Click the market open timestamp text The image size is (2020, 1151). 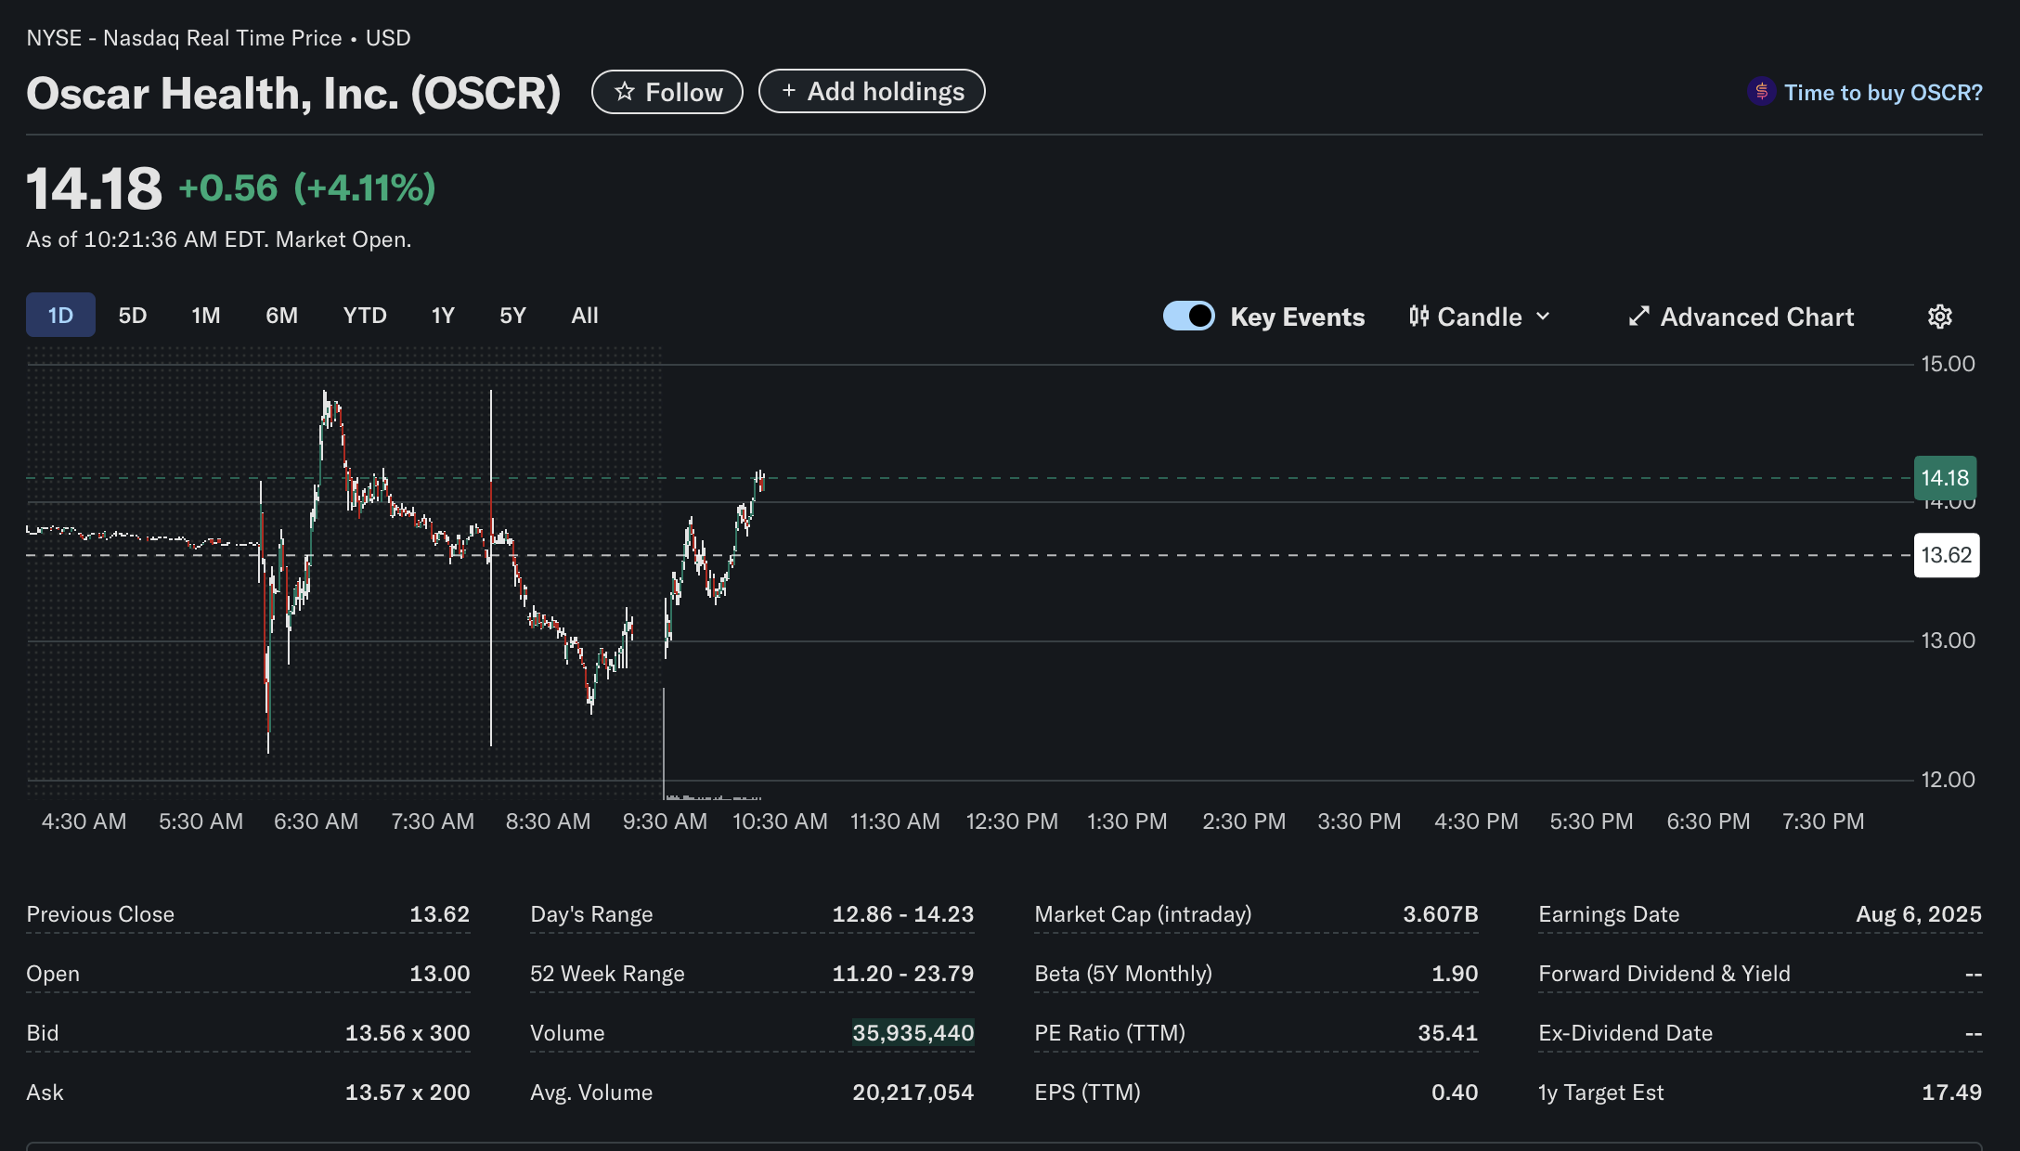(219, 239)
